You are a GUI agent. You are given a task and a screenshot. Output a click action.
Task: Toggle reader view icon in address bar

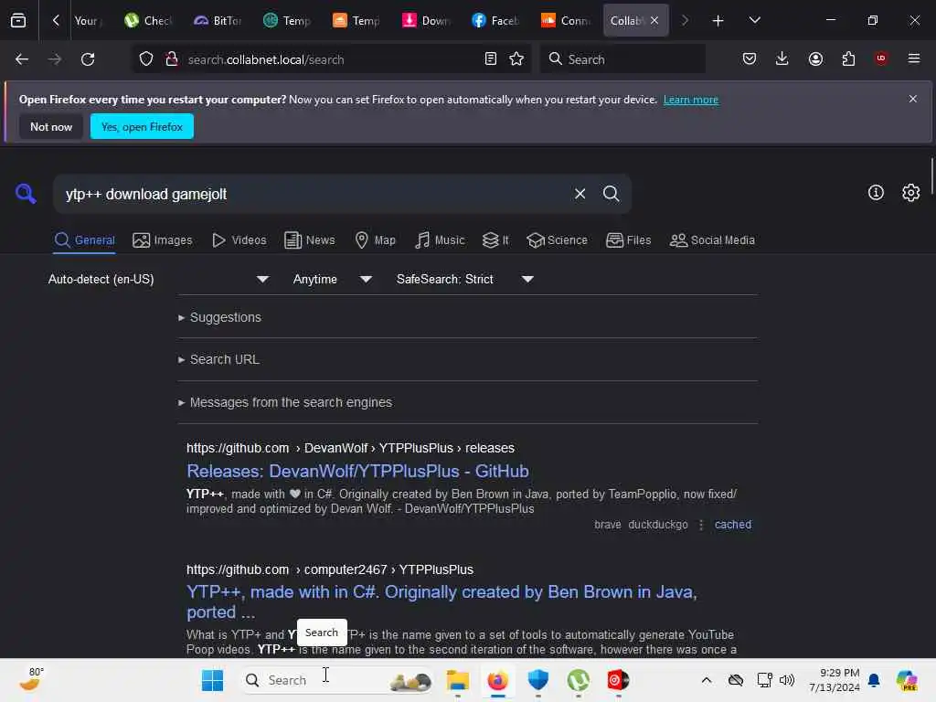491,59
